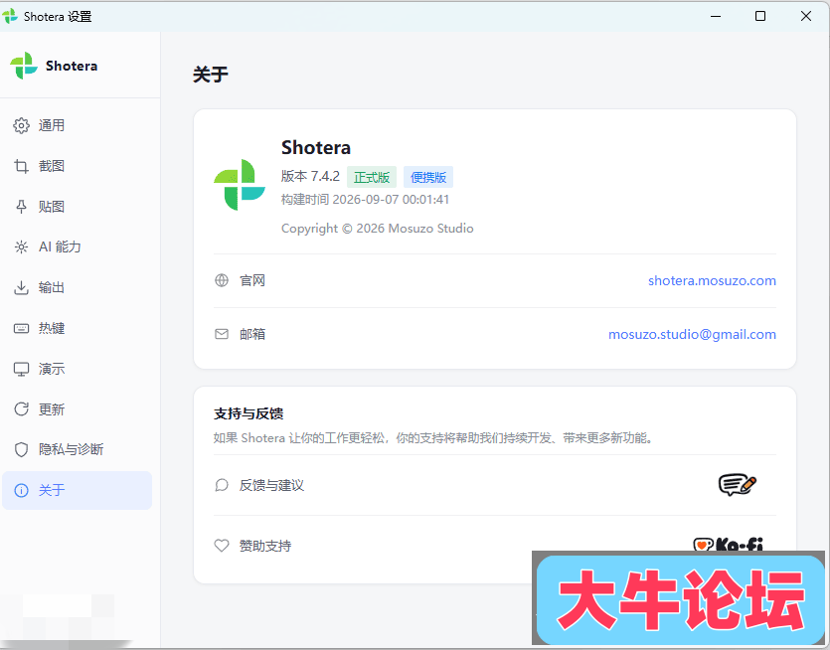Click the Shotera title-bar app icon
This screenshot has height=650, width=830.
point(10,17)
